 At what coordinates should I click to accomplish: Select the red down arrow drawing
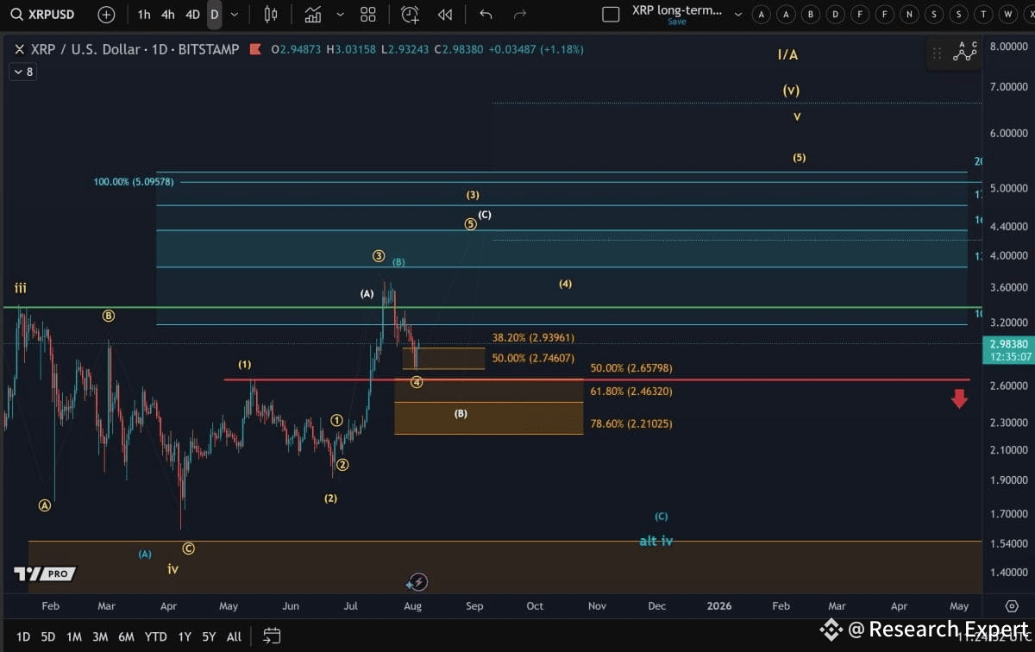click(x=959, y=398)
